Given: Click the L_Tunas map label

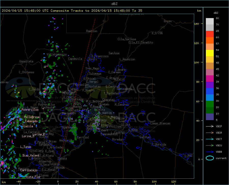Looking at the screenshot, I should coord(26,147).
